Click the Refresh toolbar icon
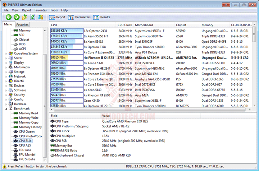Screen dimensions: 259x171 (33, 17)
